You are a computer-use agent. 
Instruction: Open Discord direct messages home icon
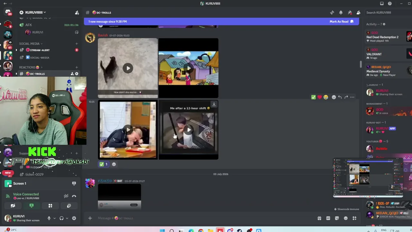click(x=8, y=12)
